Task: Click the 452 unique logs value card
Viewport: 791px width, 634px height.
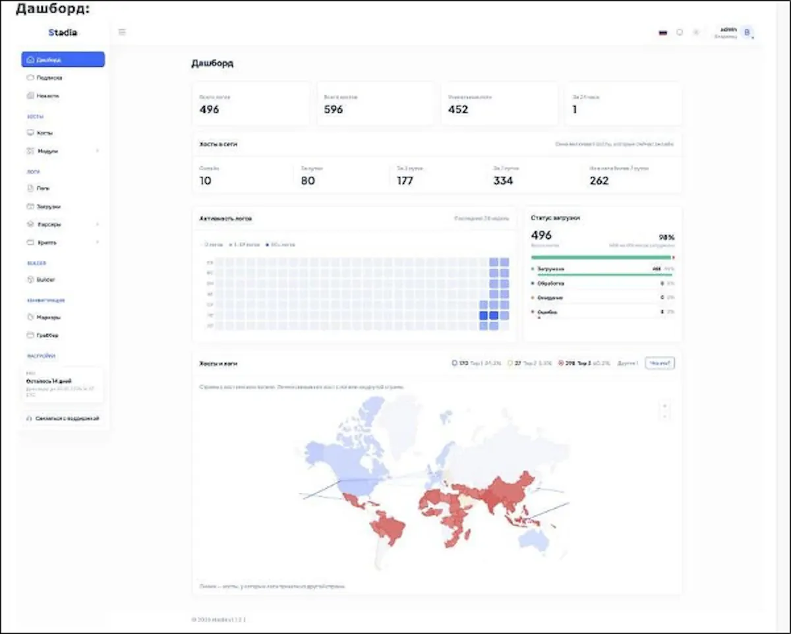Action: click(499, 103)
